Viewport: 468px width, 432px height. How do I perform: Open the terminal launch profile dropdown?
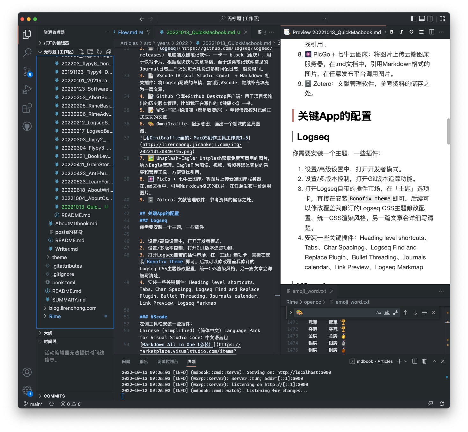(x=406, y=361)
